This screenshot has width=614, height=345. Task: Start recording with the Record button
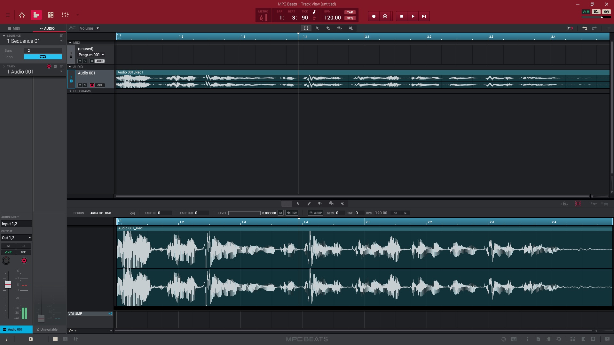tap(374, 16)
